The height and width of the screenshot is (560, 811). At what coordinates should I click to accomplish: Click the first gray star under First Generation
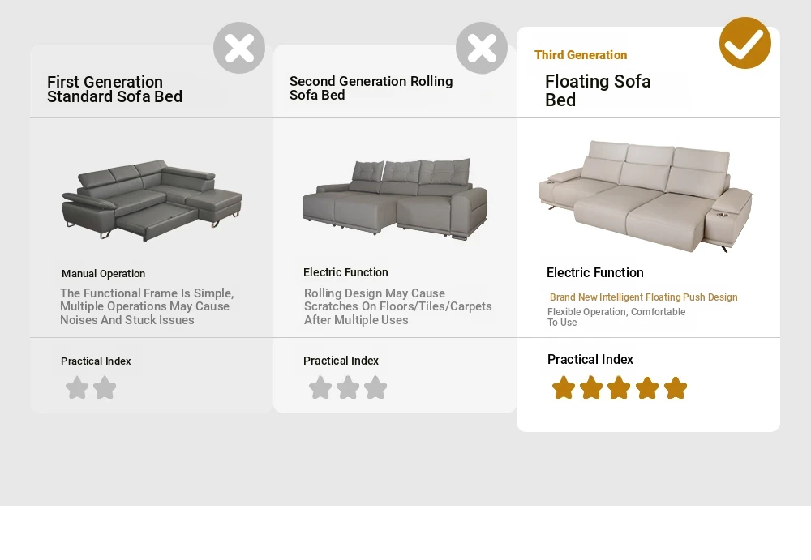pos(77,387)
